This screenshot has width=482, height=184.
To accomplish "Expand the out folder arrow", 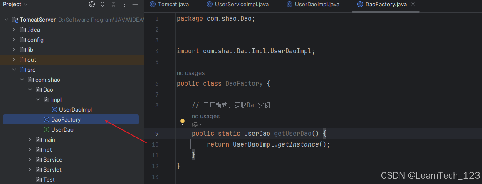I will pos(14,60).
